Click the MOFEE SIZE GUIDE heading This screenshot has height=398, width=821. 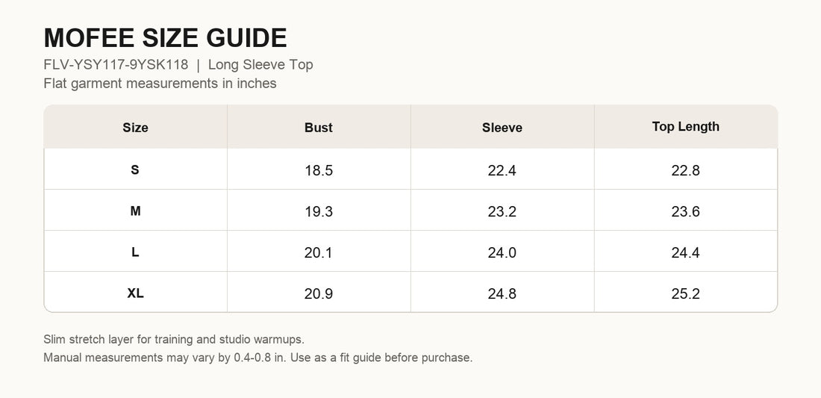coord(165,38)
